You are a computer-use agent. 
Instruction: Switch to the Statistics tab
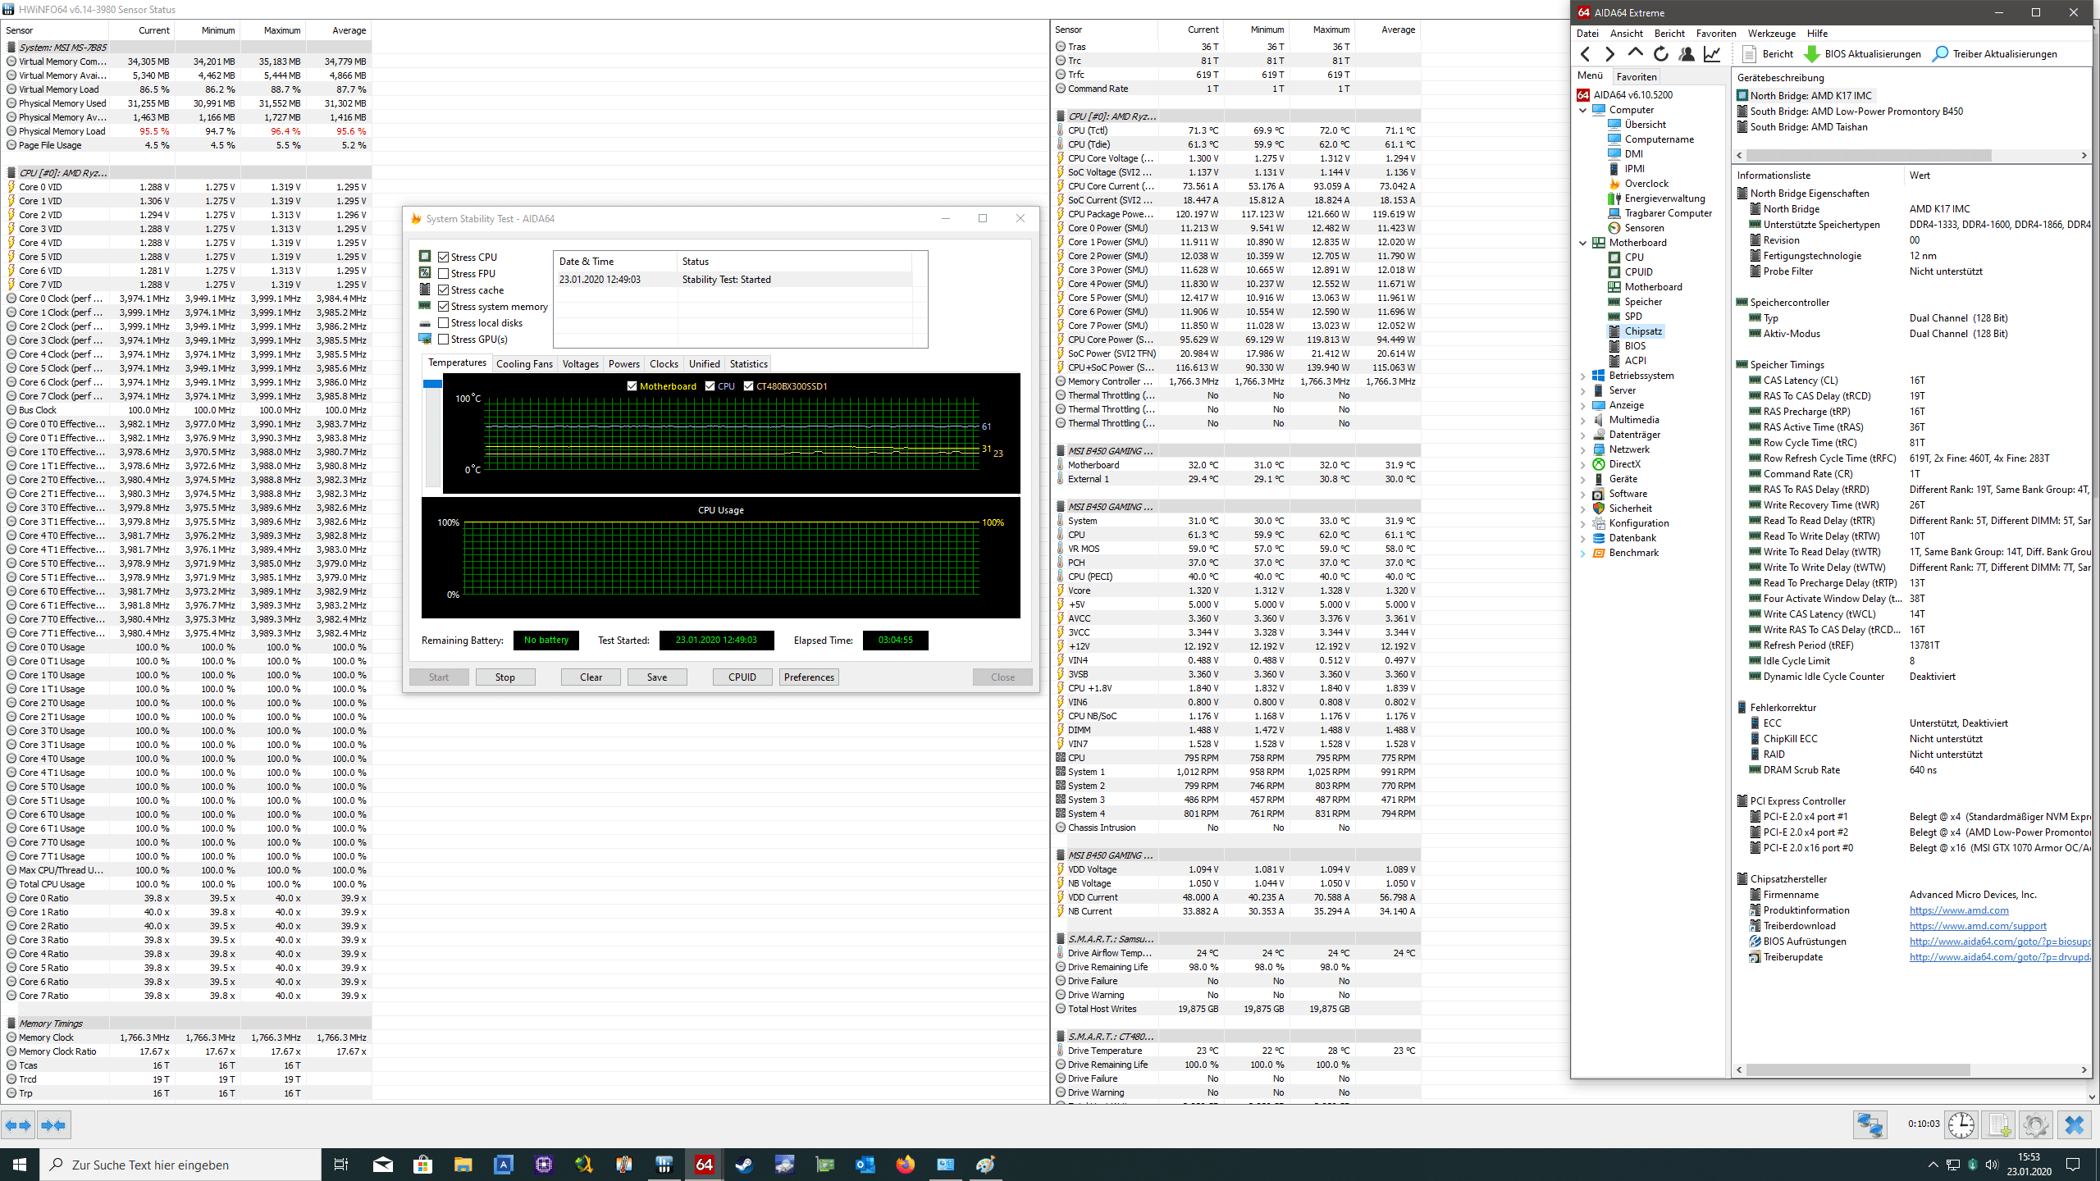click(x=748, y=364)
